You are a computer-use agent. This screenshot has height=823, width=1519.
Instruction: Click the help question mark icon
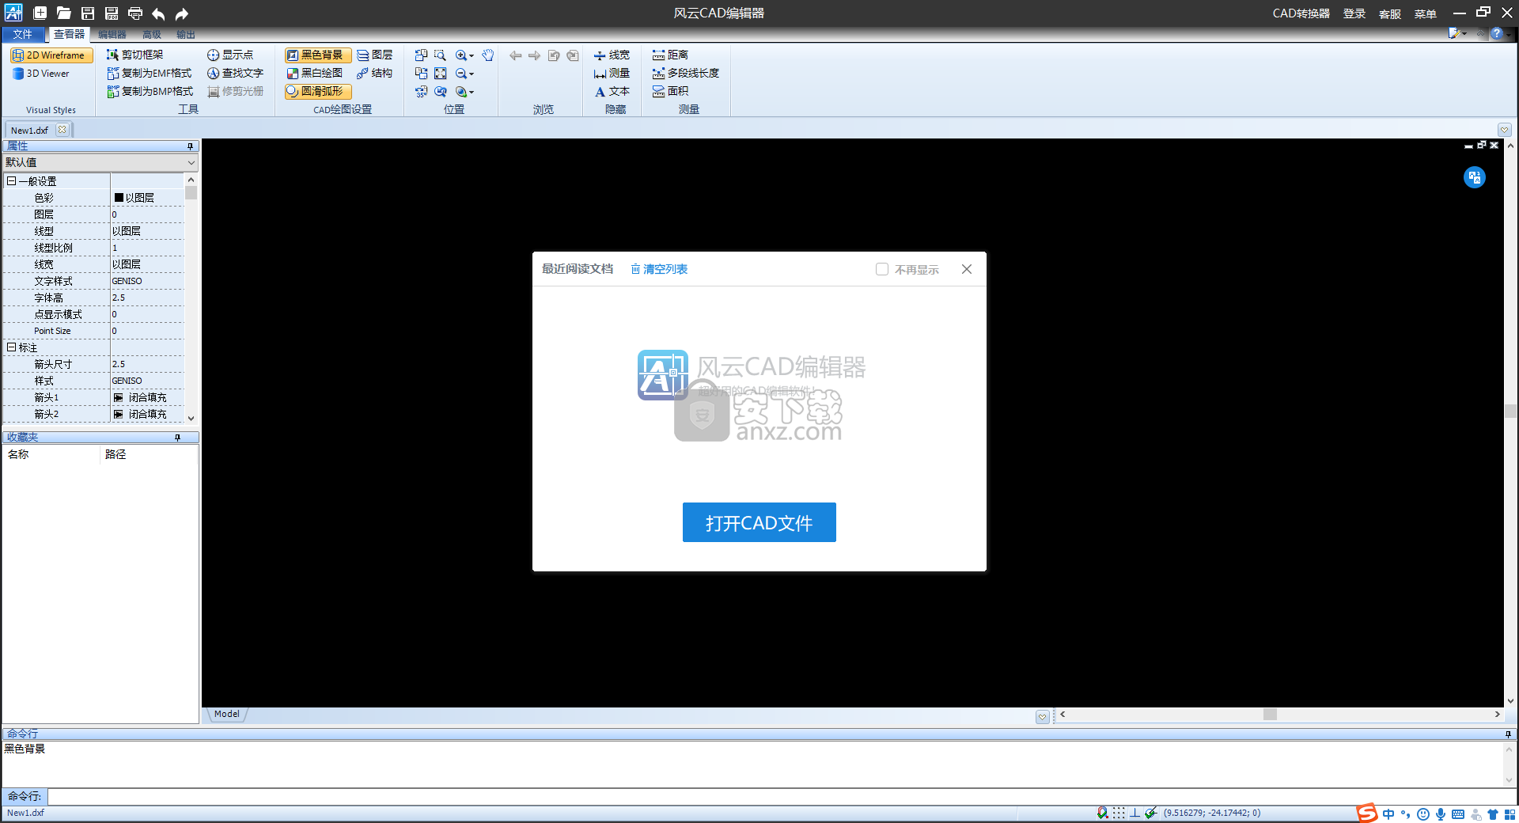point(1496,33)
